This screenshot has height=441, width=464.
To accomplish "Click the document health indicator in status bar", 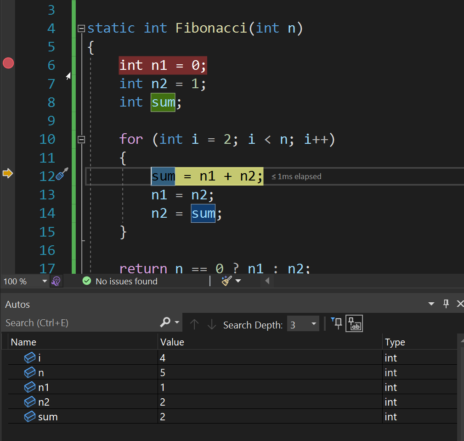I will 56,281.
